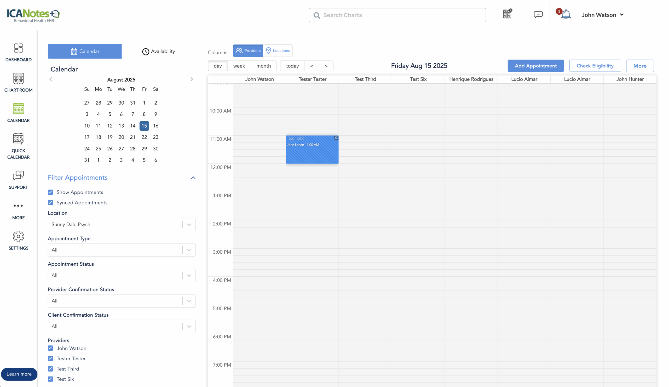This screenshot has height=387, width=669.
Task: Switch to the Availability tab
Action: [158, 51]
